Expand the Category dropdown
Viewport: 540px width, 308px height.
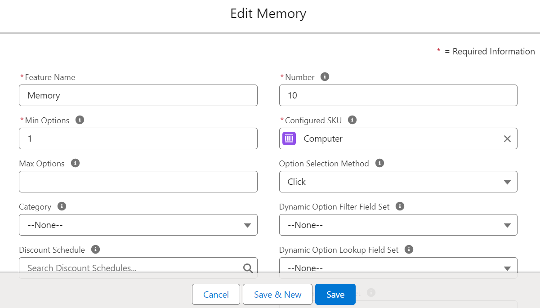point(138,225)
